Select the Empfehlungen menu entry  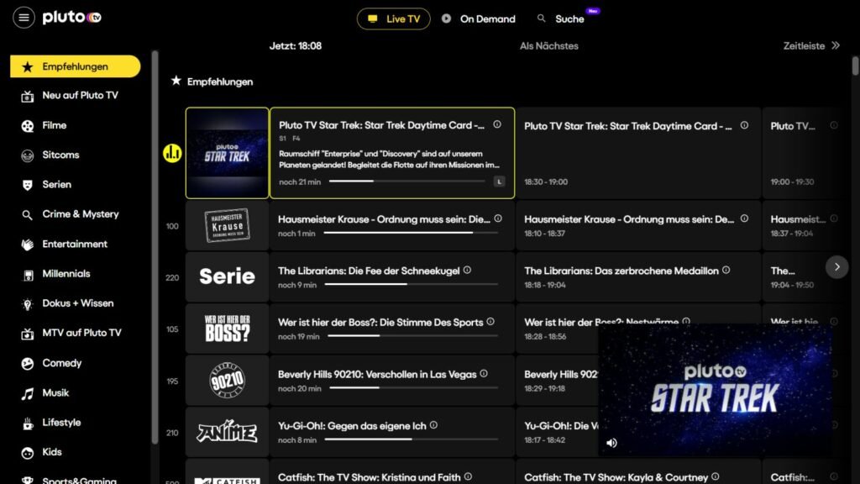(76, 66)
